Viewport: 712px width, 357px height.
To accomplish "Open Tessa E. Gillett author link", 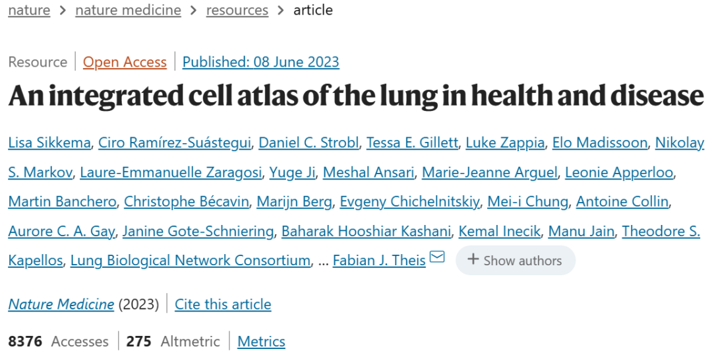I will pyautogui.click(x=411, y=143).
